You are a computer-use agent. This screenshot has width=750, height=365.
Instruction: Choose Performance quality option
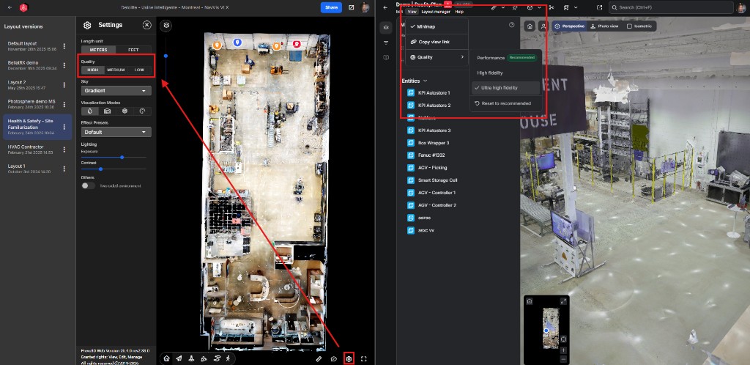tap(505, 58)
